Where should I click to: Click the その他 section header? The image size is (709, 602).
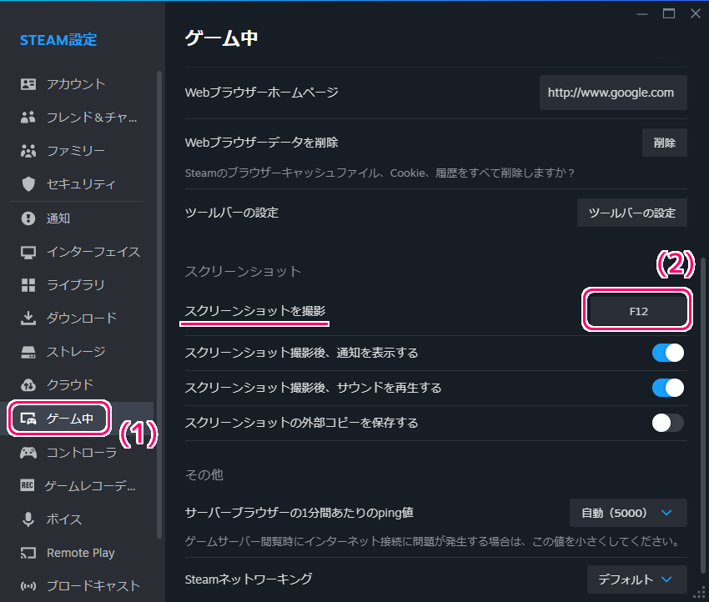click(204, 474)
